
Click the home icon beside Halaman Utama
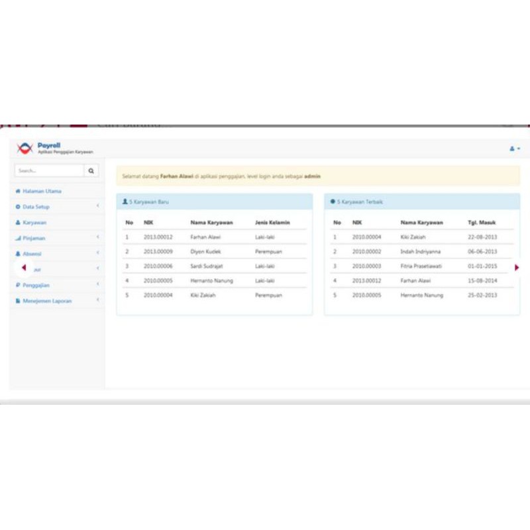[17, 191]
